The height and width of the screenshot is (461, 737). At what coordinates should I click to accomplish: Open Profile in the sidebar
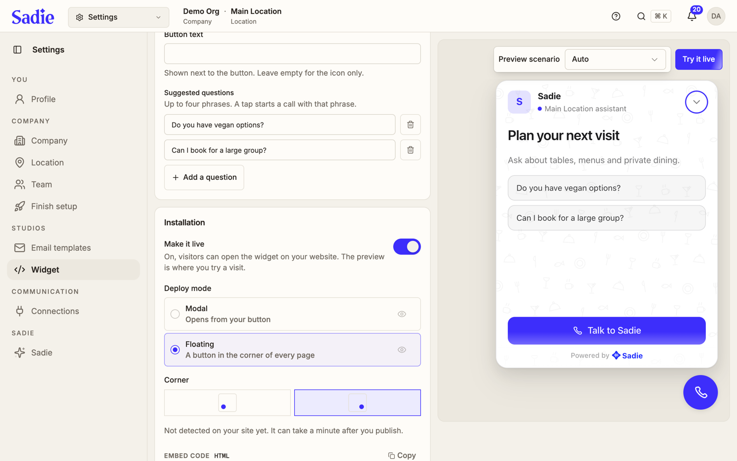click(x=73, y=99)
